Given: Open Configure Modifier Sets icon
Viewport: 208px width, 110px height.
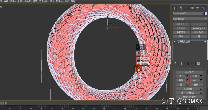Looking at the screenshot, I should [x=198, y=63].
